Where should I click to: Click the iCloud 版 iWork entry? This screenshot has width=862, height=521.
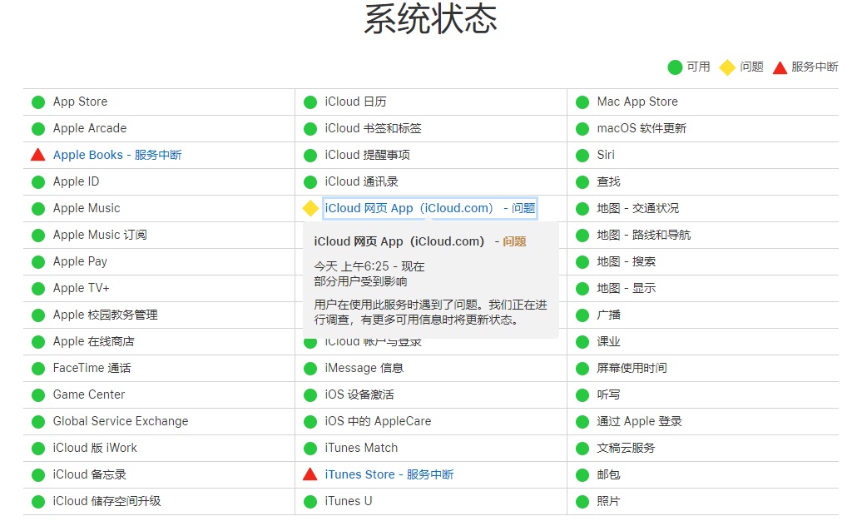95,448
